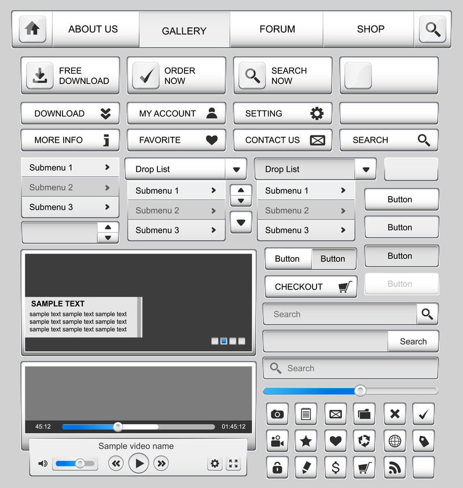Open the FORUM menu item
463x488 pixels.
pos(277,29)
